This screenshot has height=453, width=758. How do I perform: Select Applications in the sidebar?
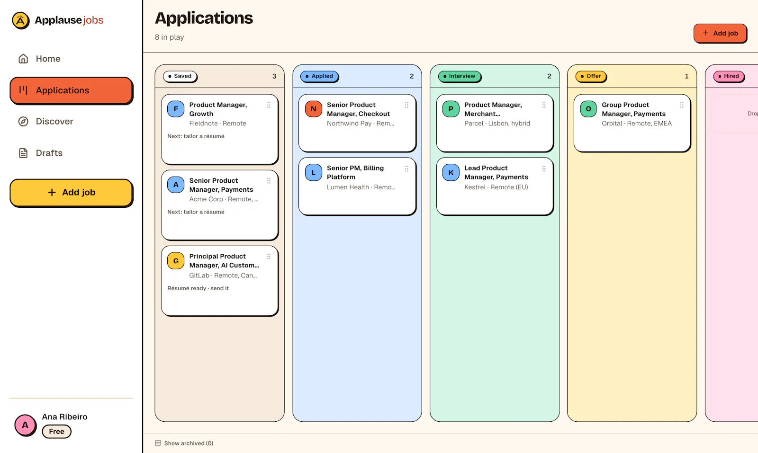point(71,90)
